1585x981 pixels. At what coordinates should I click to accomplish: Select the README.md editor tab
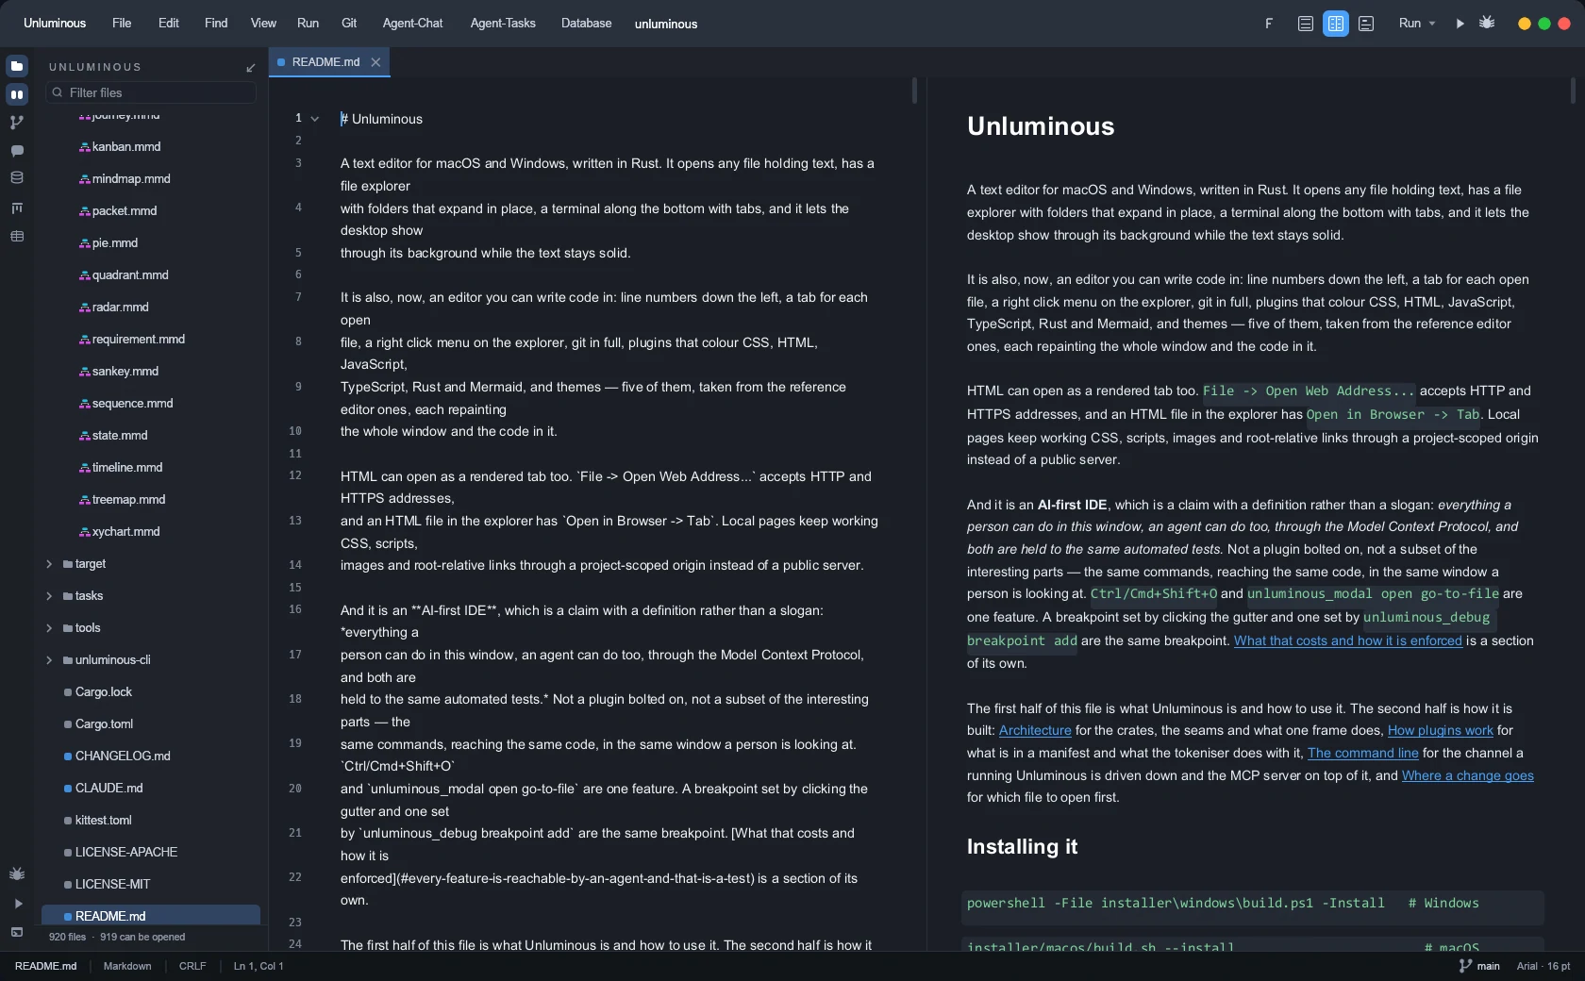[329, 62]
